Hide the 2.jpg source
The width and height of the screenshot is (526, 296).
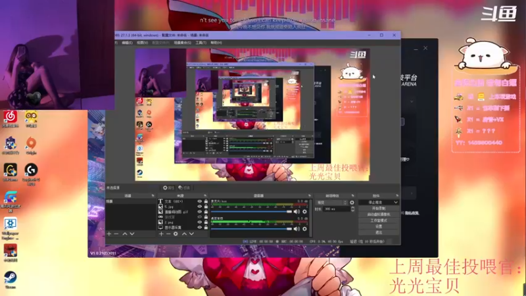click(x=200, y=222)
